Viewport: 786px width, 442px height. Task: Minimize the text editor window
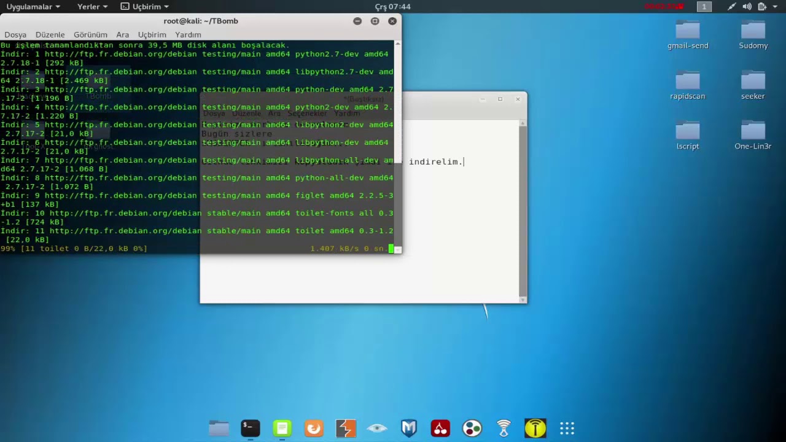(x=483, y=99)
